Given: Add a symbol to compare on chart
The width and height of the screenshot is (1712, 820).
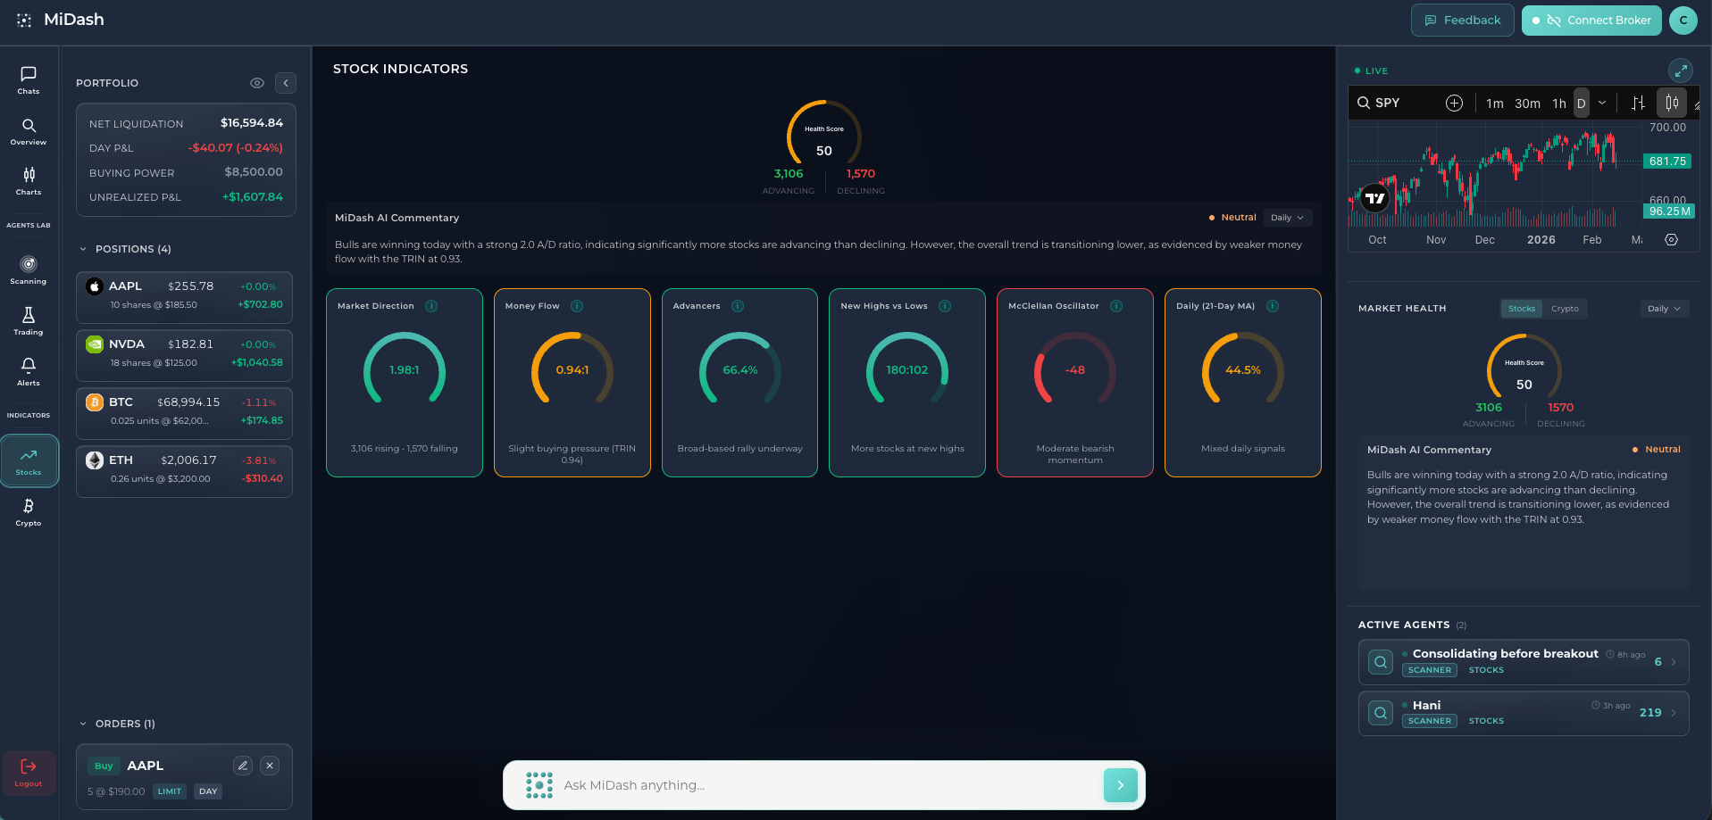Looking at the screenshot, I should coord(1454,103).
